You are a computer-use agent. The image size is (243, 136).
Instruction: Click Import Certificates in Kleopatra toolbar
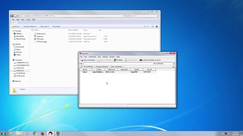pyautogui.click(x=88, y=60)
